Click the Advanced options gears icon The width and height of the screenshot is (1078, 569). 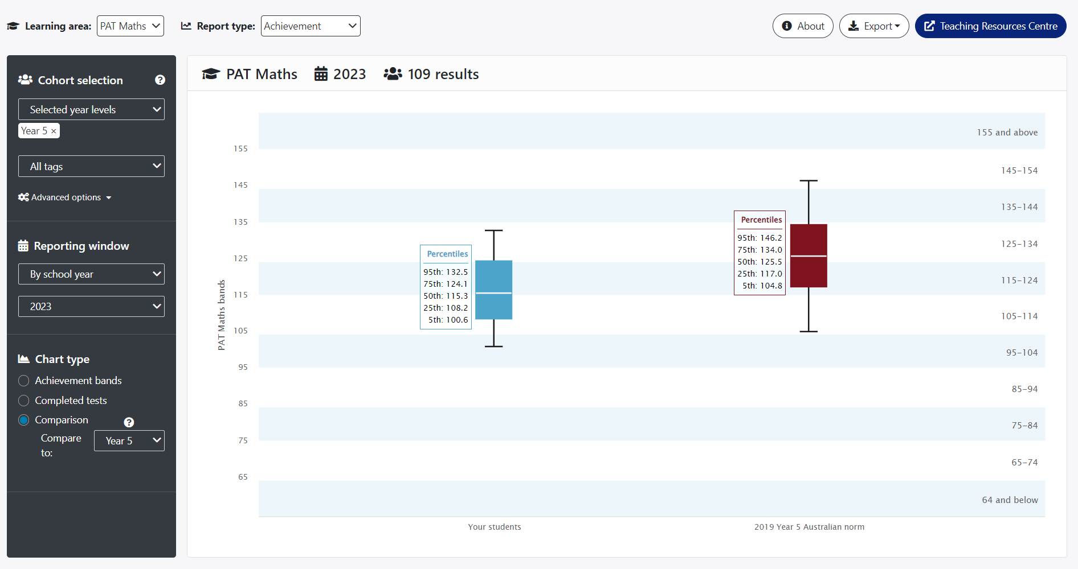[23, 197]
